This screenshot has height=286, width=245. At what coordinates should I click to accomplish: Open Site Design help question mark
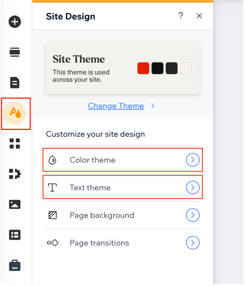[x=181, y=16]
